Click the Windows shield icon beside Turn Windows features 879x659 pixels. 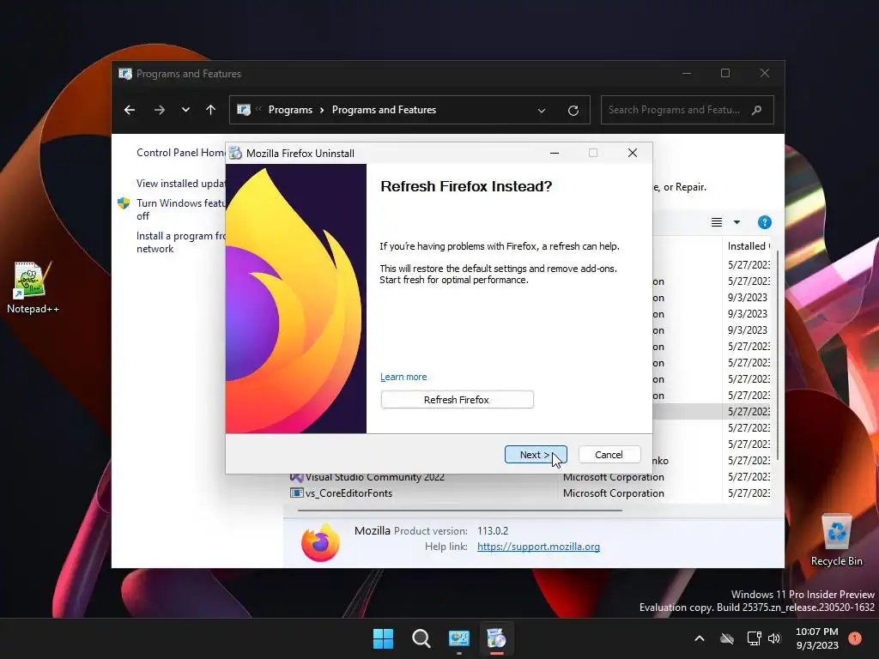coord(124,203)
